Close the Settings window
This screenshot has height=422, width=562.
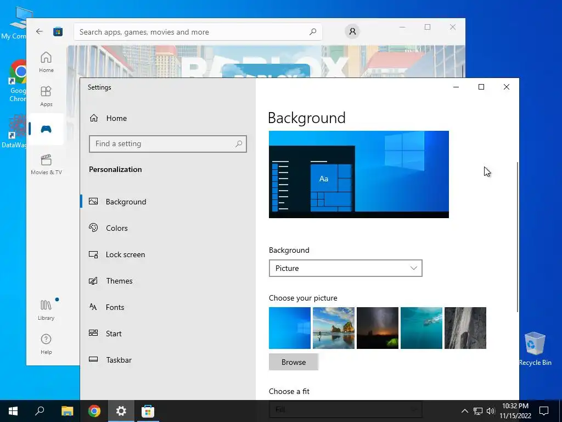(x=507, y=87)
